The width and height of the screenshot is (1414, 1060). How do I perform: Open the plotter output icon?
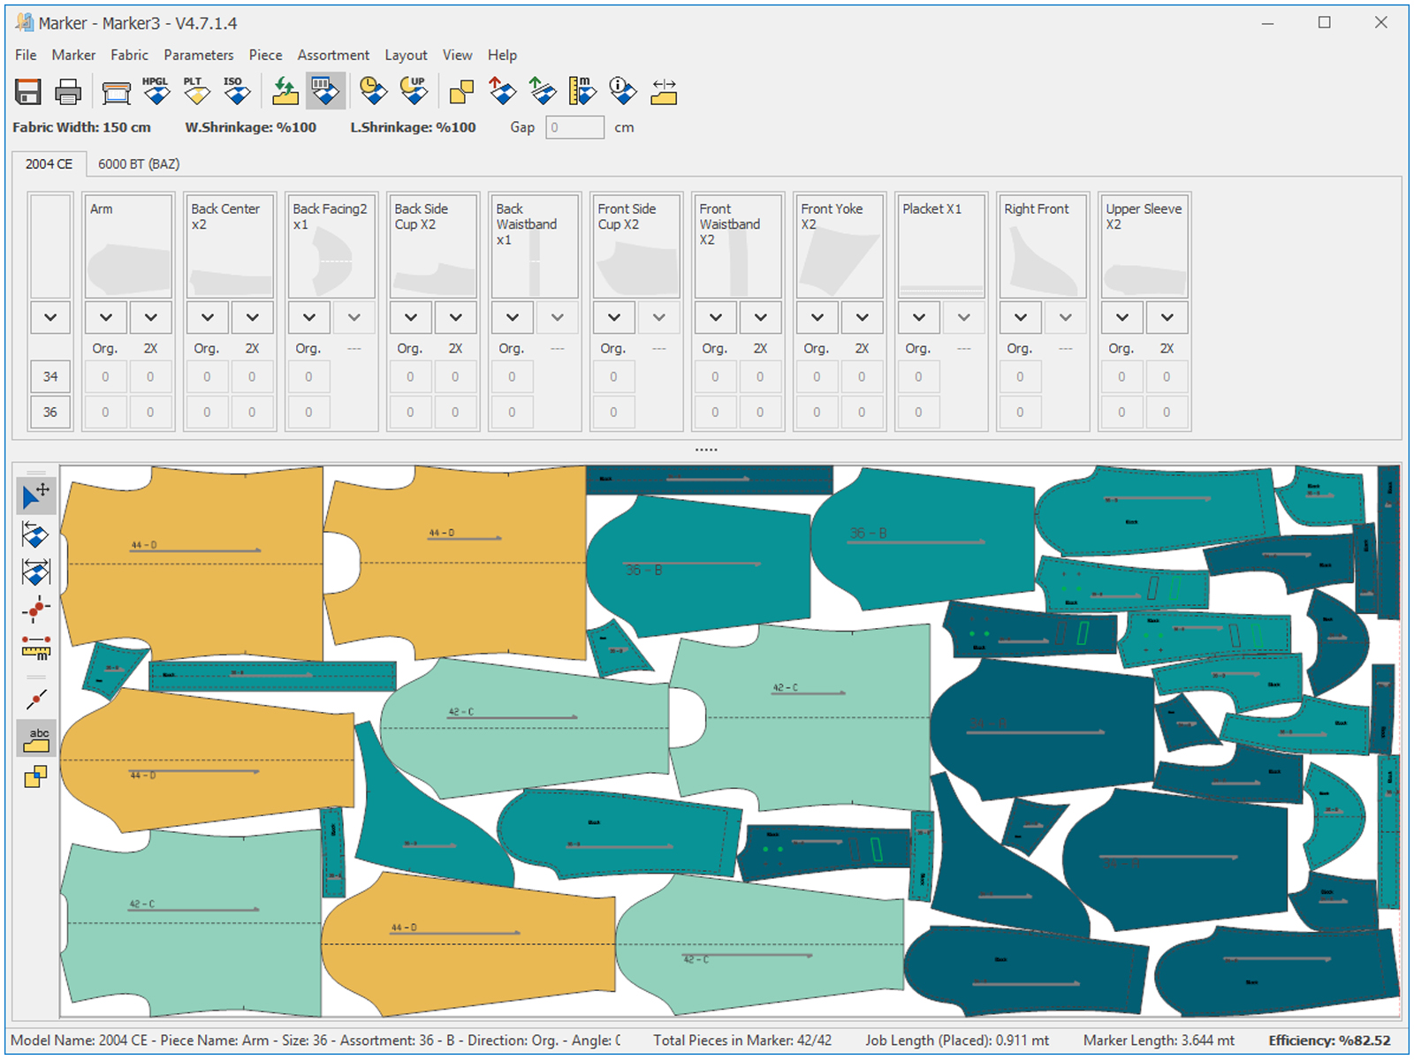click(116, 91)
